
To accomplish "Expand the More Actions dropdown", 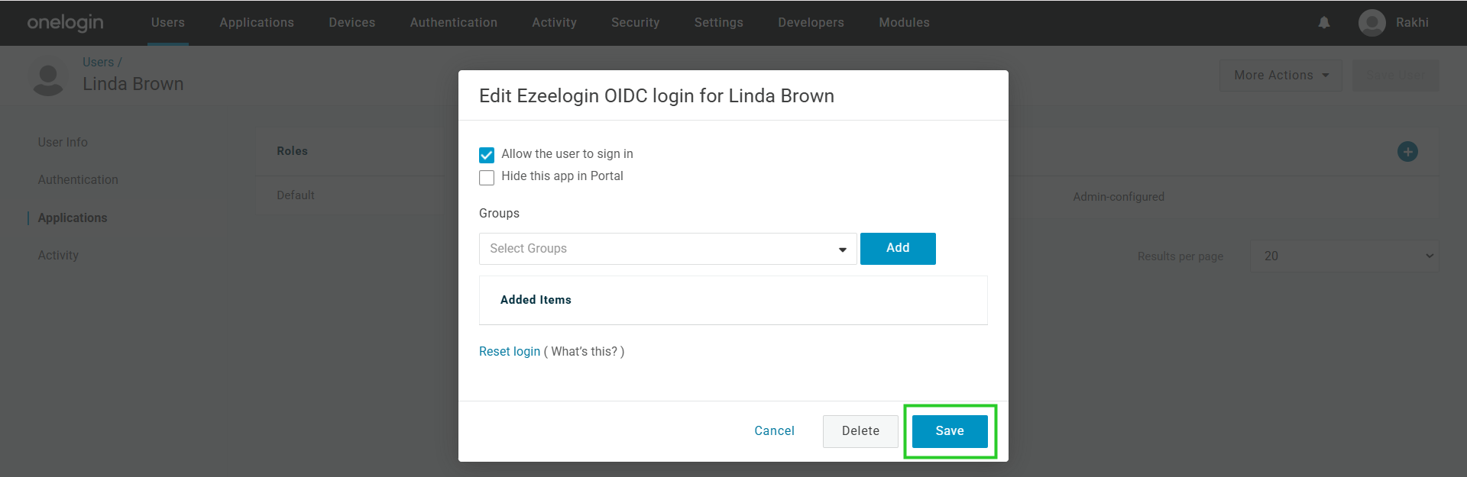I will pos(1281,76).
